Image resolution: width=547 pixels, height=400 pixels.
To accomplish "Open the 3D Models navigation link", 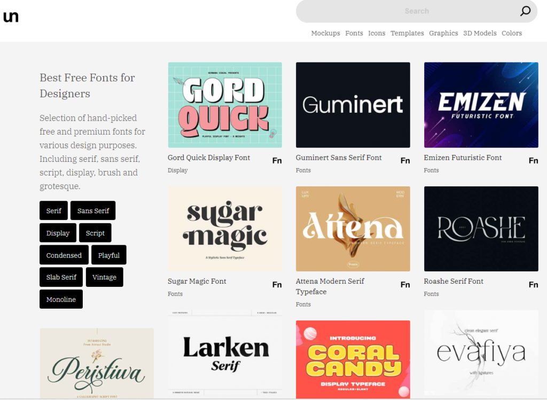I will coord(480,33).
